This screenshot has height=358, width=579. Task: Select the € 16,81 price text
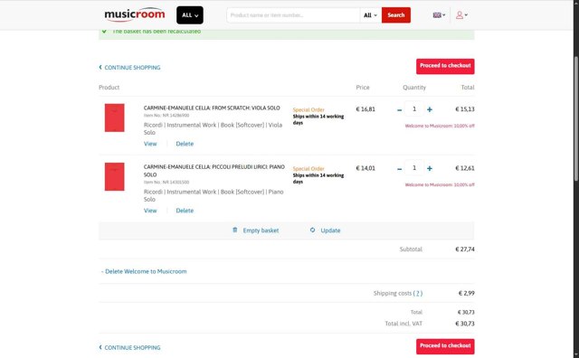tap(365, 108)
